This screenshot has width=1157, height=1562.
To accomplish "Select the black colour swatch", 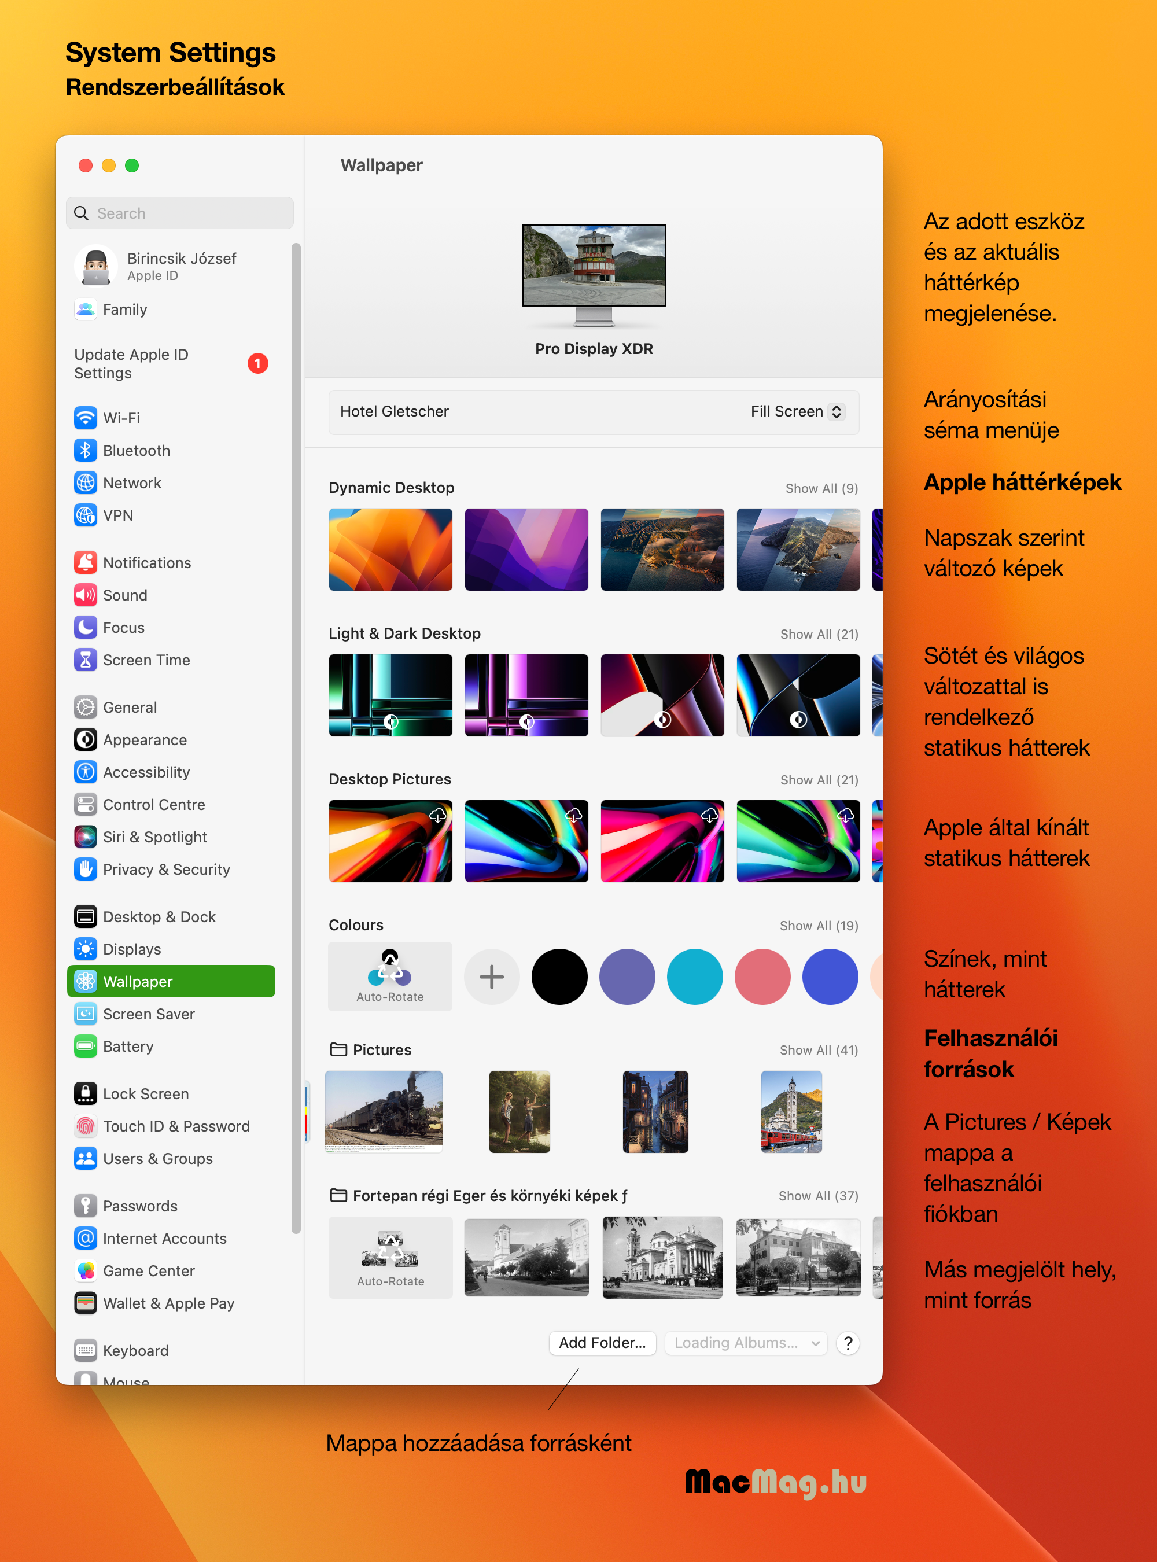I will pos(559,977).
